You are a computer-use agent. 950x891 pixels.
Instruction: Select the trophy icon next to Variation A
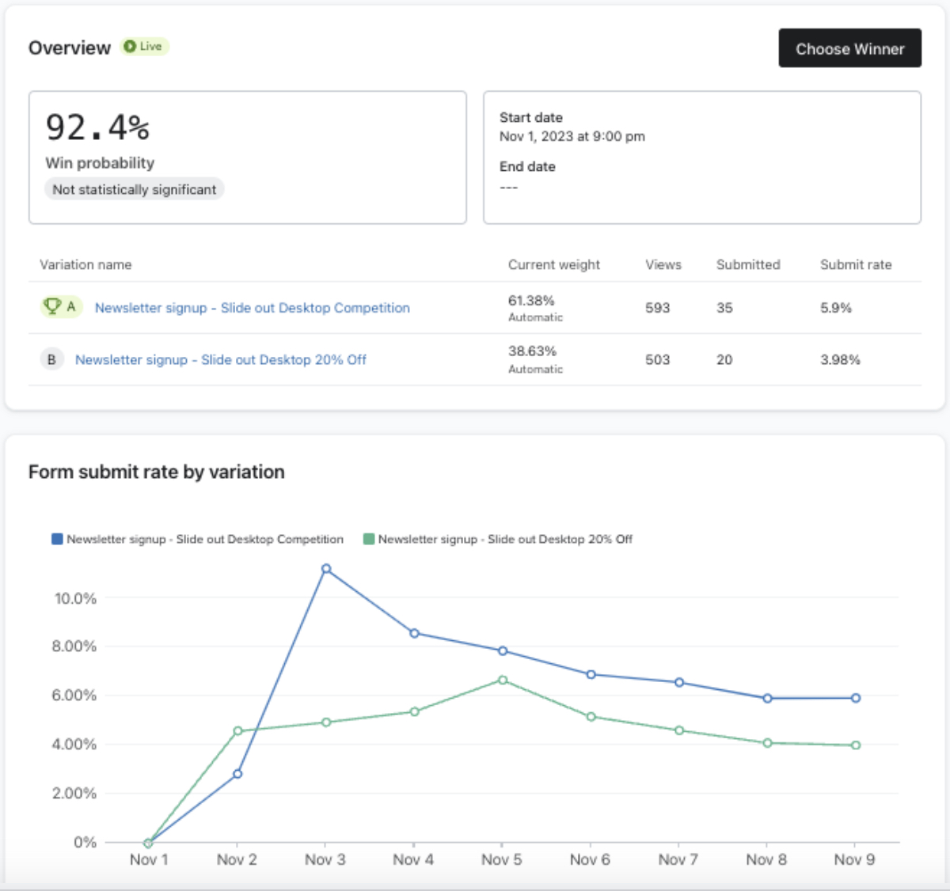[x=52, y=304]
